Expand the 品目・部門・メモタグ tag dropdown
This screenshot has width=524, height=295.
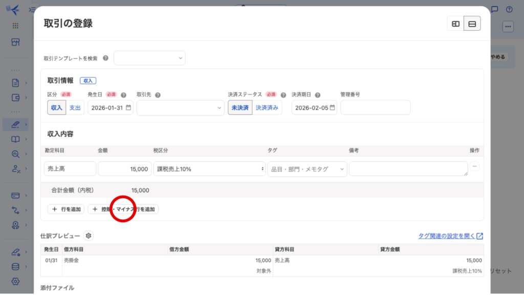coord(307,169)
